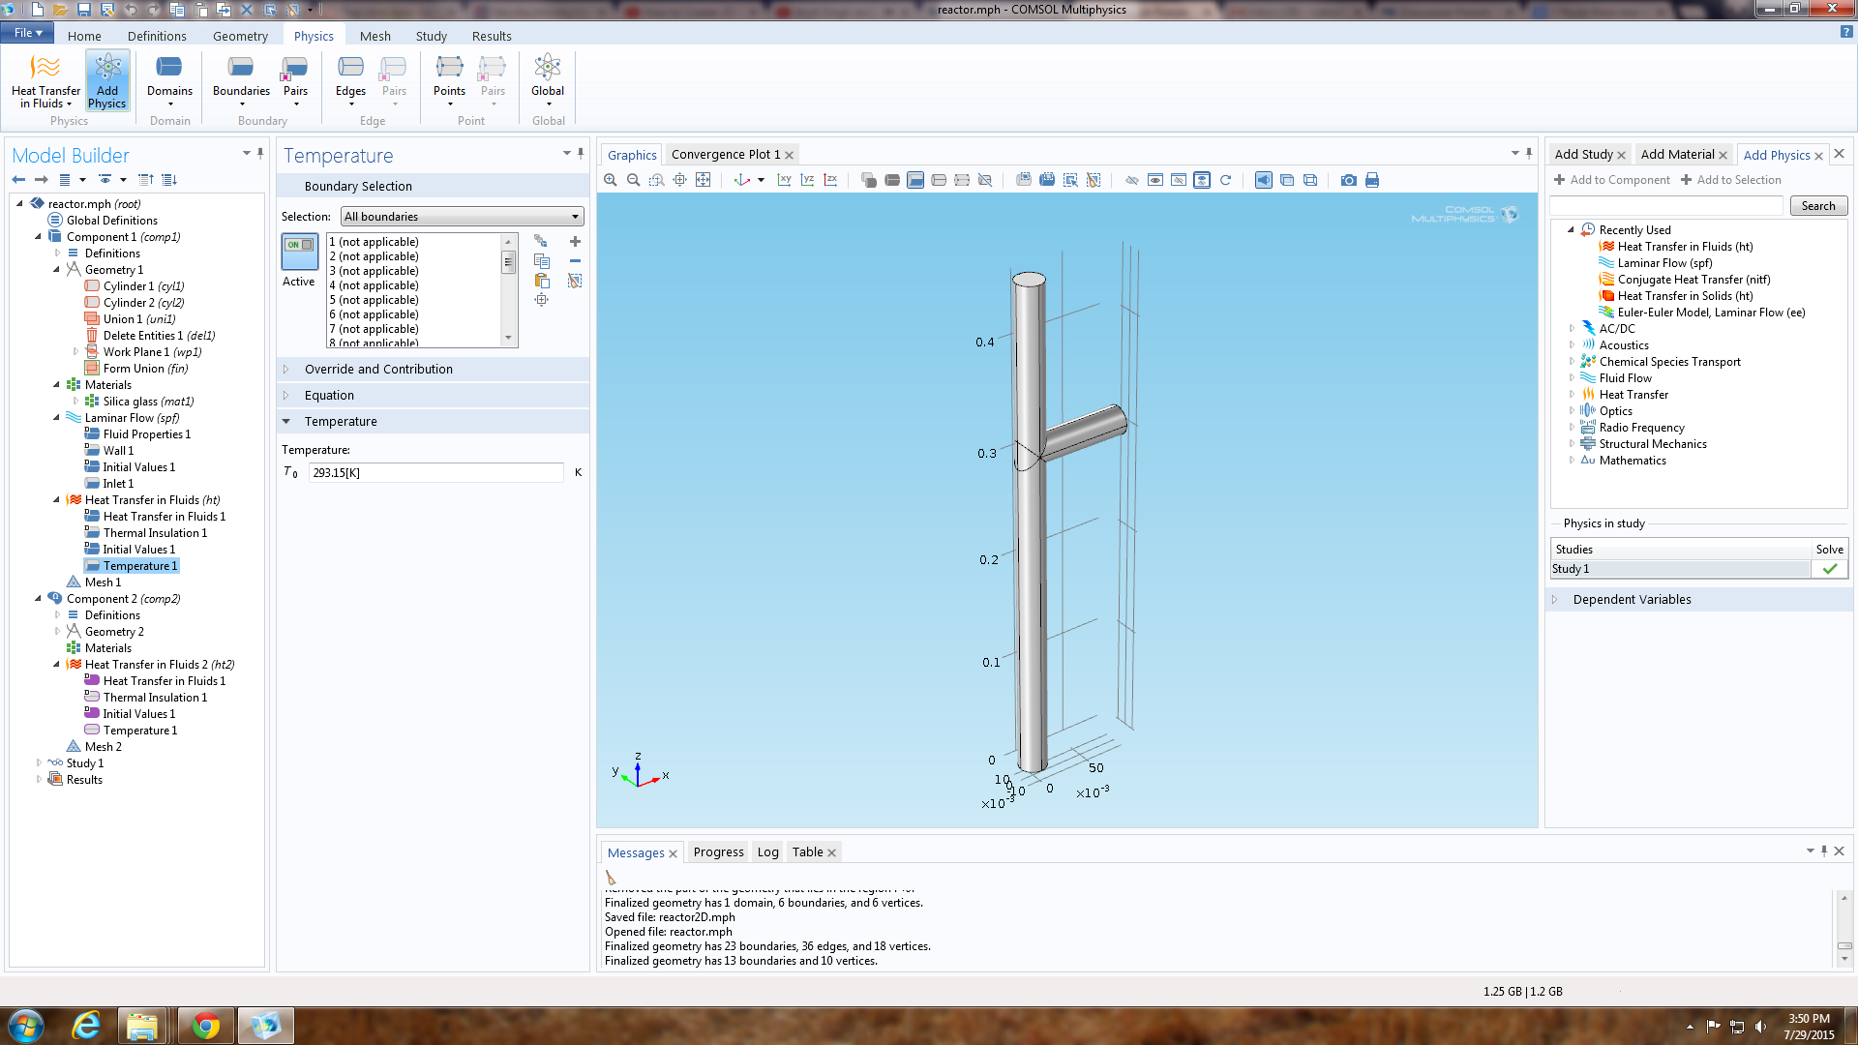The height and width of the screenshot is (1045, 1858).
Task: Open the Geometry ribbon tab
Action: click(x=240, y=36)
